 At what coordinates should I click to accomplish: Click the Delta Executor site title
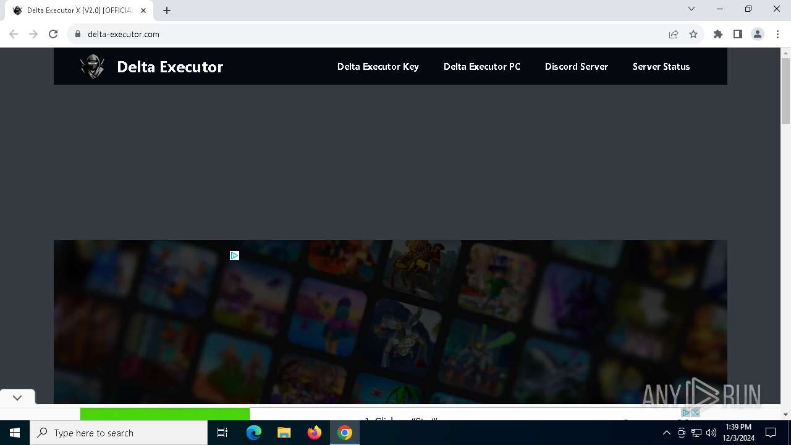tap(170, 67)
